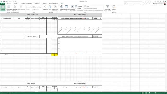Toggle the Сетка (Gridlines) checkbox
The height and width of the screenshot is (94, 167).
click(x=27, y=10)
